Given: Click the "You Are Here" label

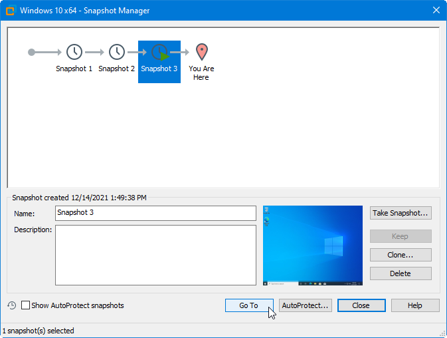Looking at the screenshot, I should point(201,73).
